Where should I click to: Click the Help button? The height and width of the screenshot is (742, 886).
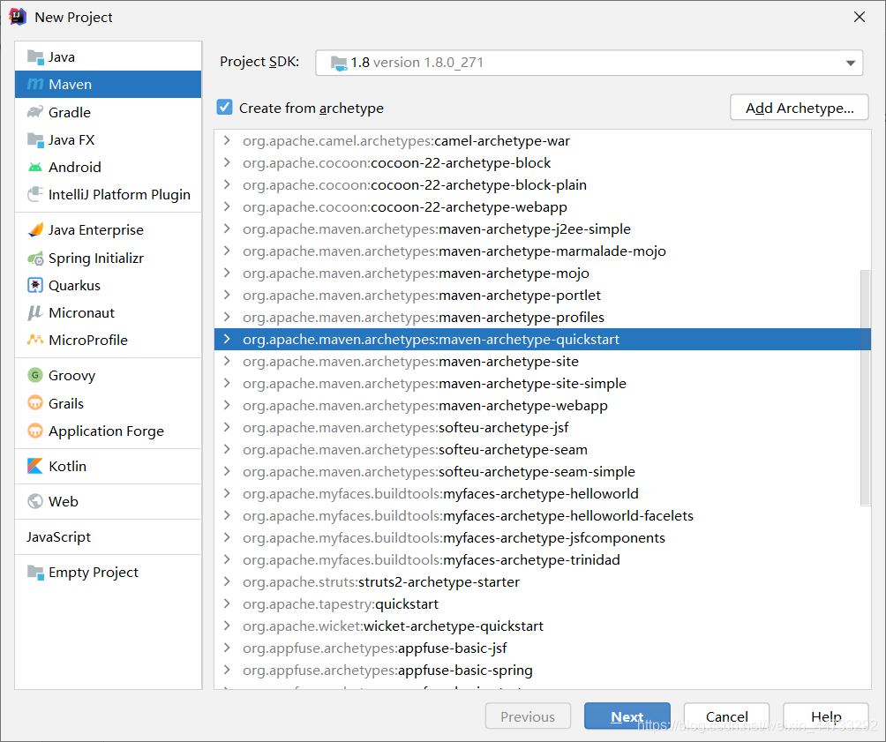[825, 716]
